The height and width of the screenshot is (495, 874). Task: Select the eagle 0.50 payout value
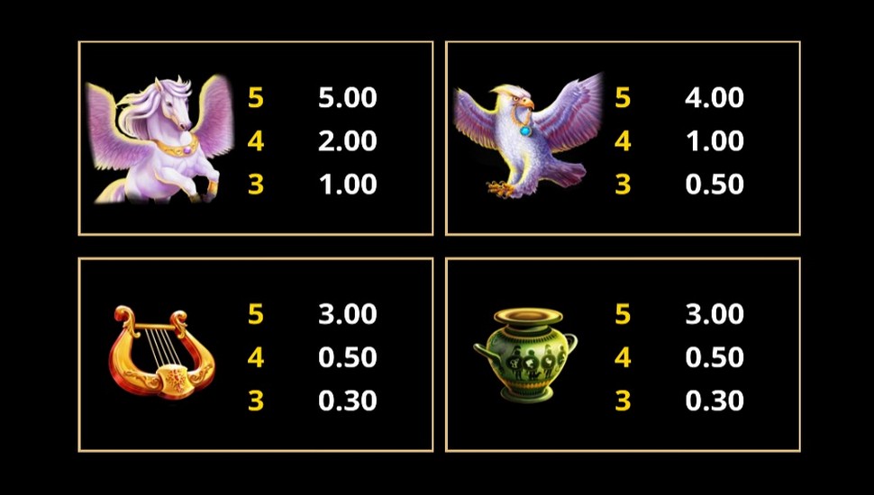click(715, 184)
